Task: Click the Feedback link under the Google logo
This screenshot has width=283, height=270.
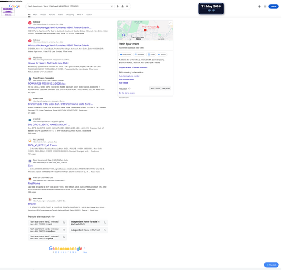Action: click(x=8, y=15)
